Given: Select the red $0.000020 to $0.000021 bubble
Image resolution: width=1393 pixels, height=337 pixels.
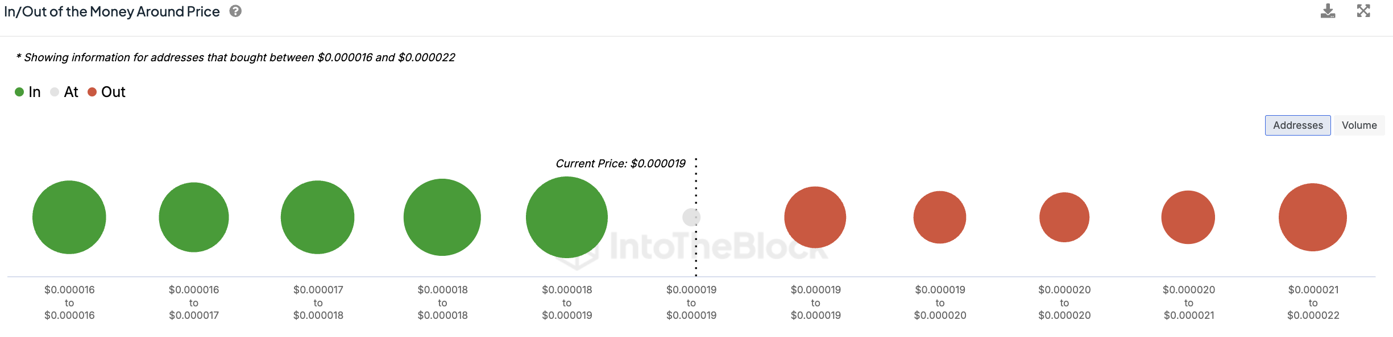Looking at the screenshot, I should (x=1188, y=217).
